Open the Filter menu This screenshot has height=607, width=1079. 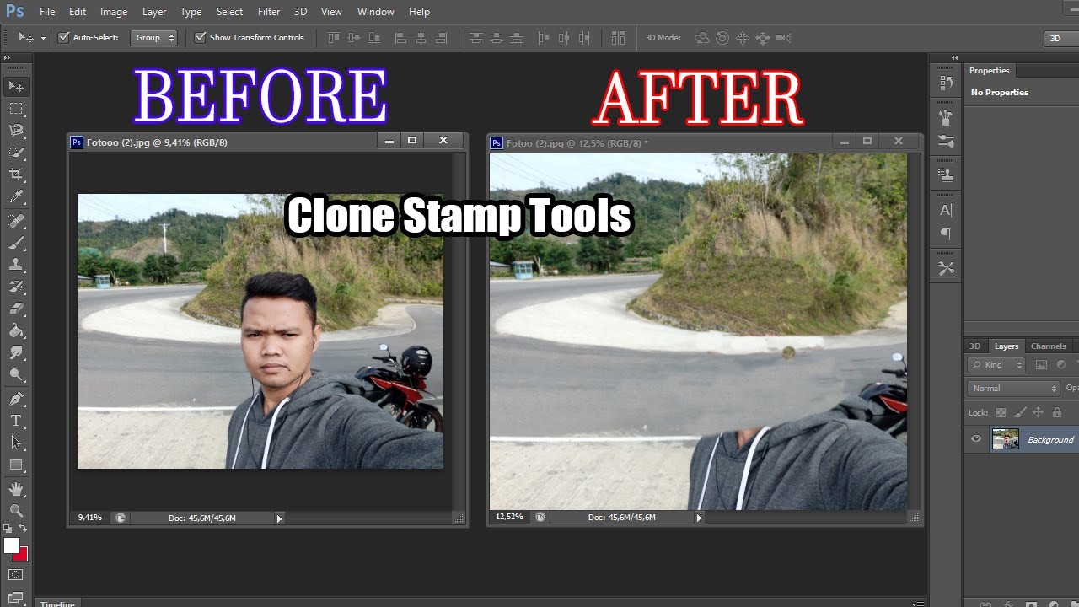(269, 12)
